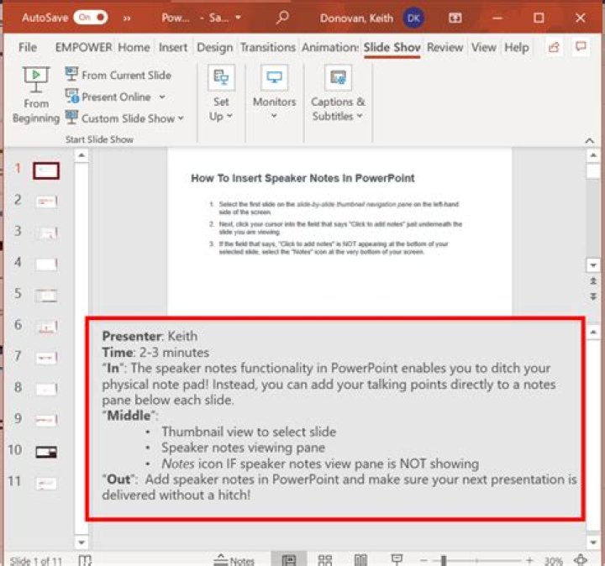Select slide 5 thumbnail
605x566 pixels.
46,296
